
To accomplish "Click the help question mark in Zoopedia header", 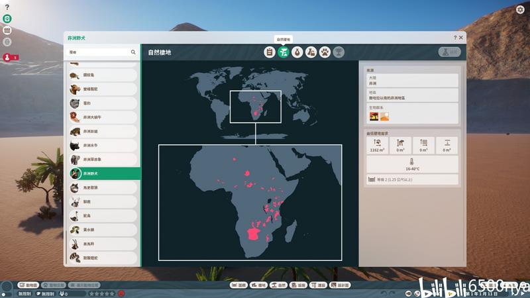I will click(x=455, y=38).
